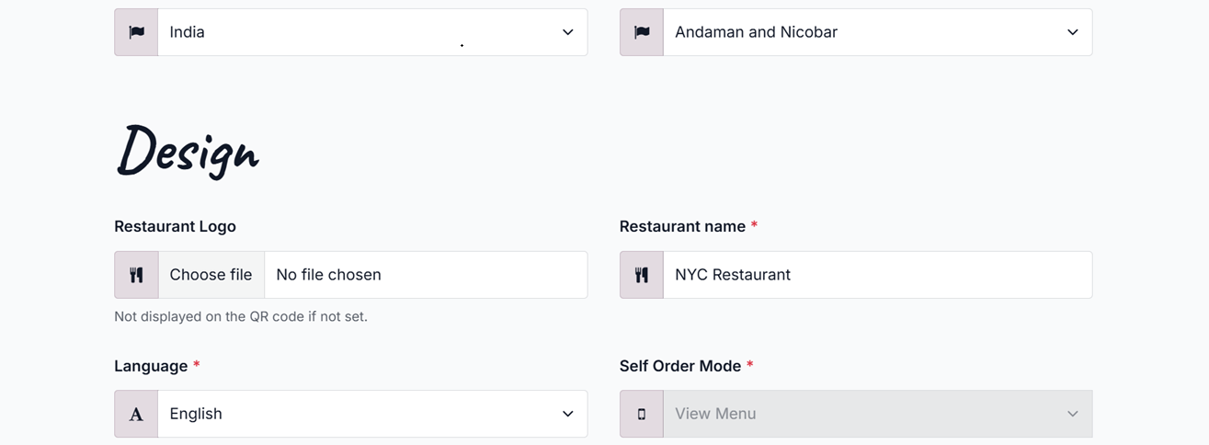Click the Design section heading
Screen dimensions: 1209x445
[x=188, y=150]
